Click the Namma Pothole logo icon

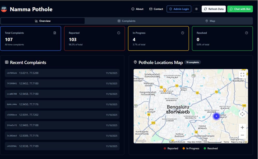(4, 9)
